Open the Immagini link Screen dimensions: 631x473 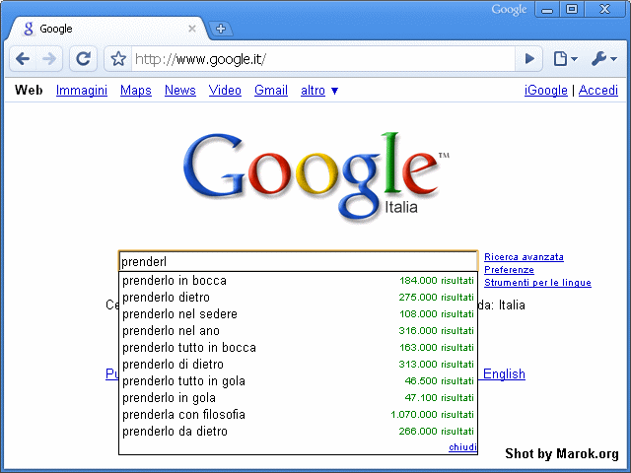point(82,90)
